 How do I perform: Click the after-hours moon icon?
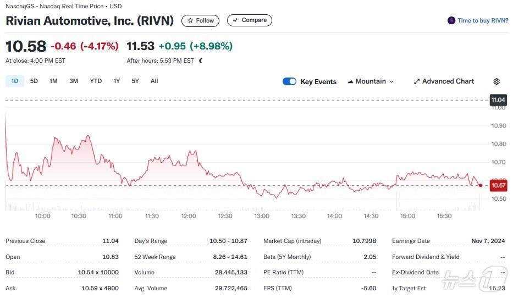pyautogui.click(x=201, y=61)
